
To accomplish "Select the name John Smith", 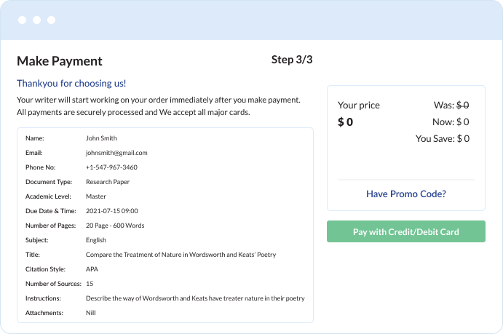I will [x=101, y=138].
